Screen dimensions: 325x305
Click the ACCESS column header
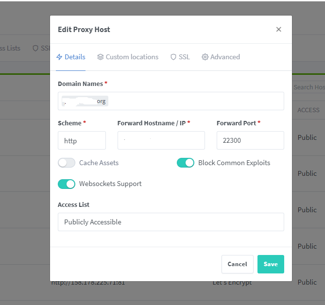[x=308, y=110]
